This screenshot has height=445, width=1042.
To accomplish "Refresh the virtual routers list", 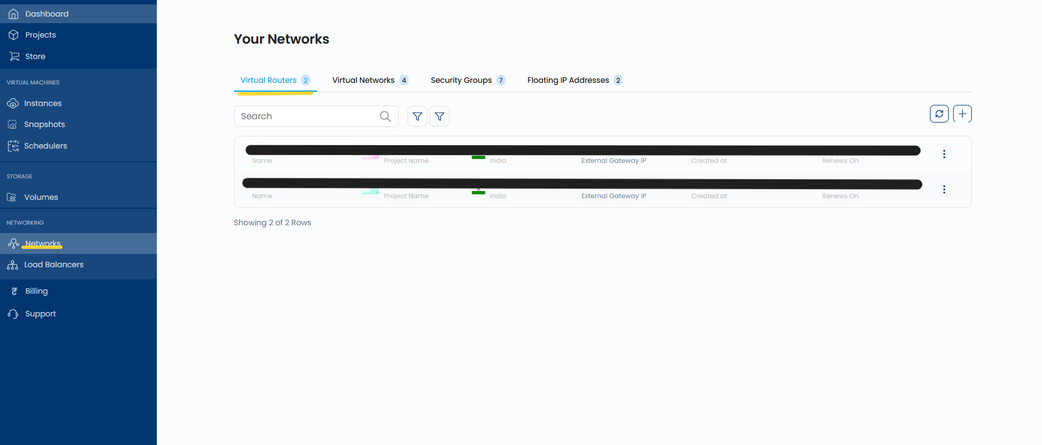I will coord(939,114).
